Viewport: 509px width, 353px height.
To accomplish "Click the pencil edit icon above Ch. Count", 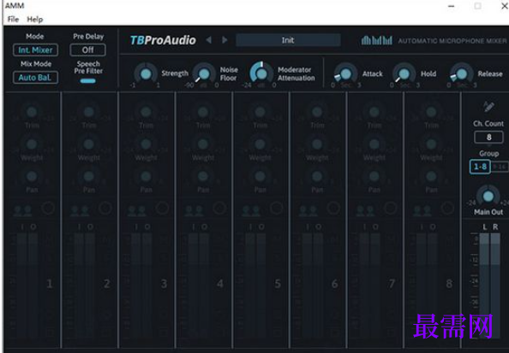I will pos(488,106).
